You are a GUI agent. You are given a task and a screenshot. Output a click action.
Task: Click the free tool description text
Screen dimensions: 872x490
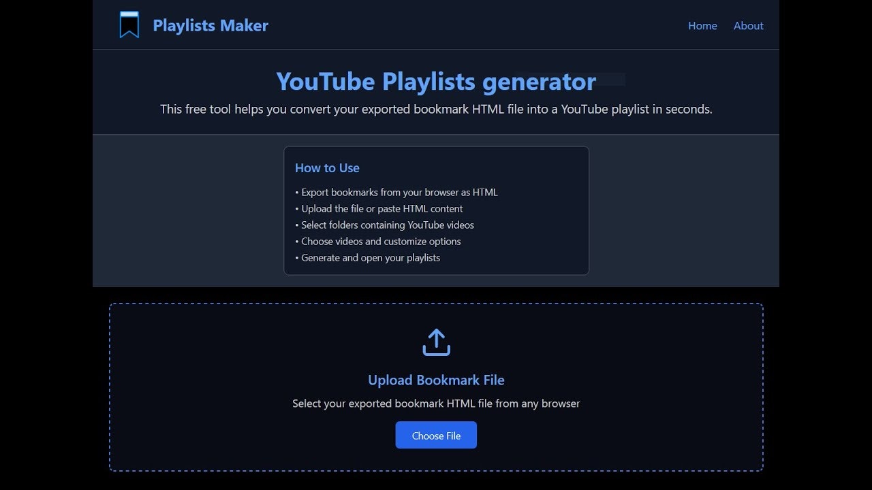(x=436, y=109)
